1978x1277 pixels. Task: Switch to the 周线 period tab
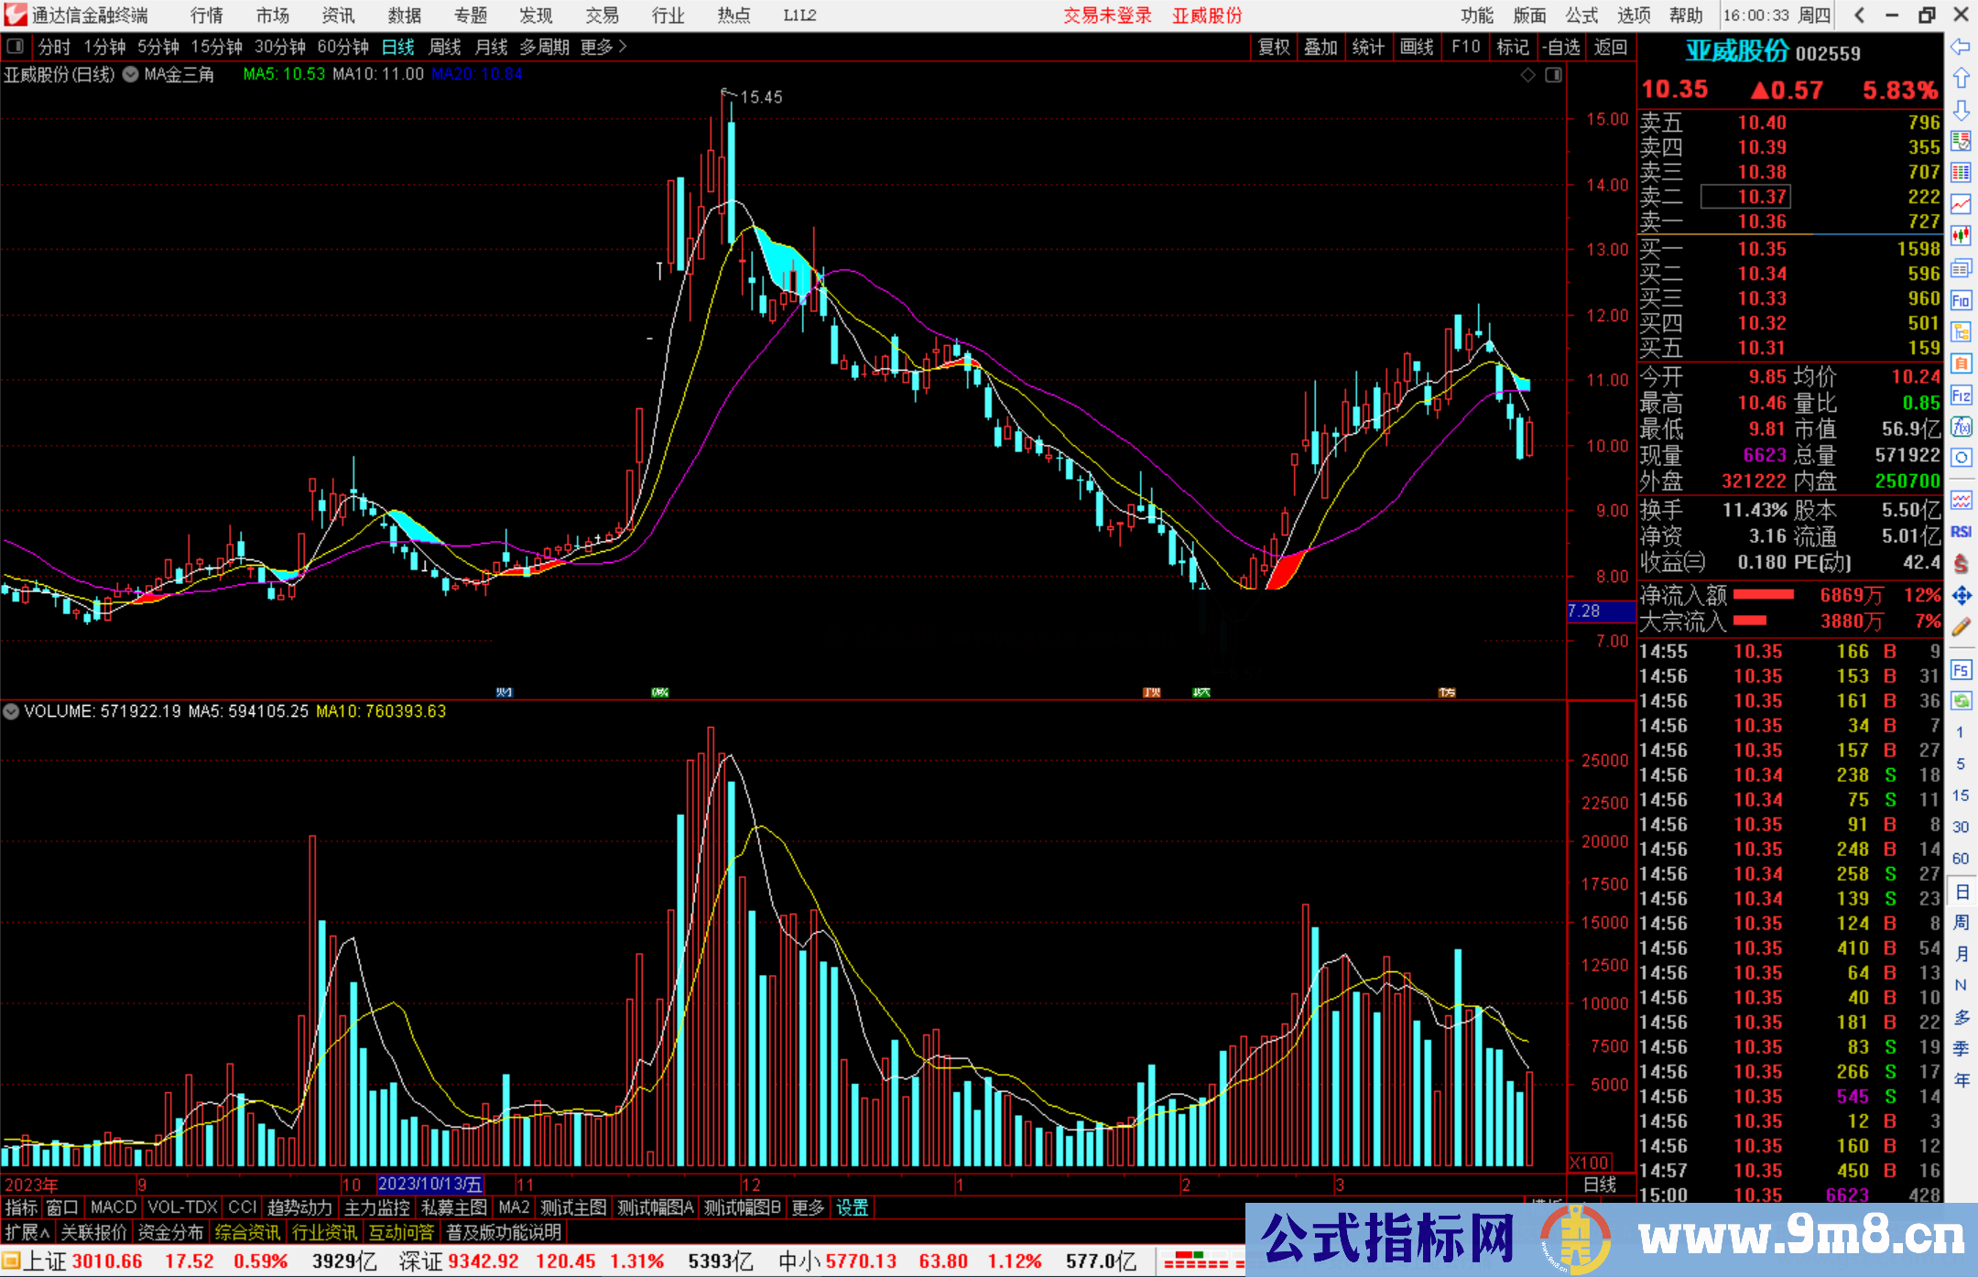point(445,47)
